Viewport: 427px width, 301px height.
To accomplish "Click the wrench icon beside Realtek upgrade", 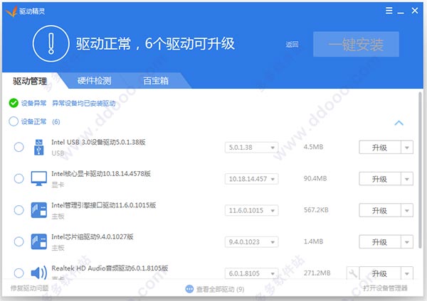I will pos(353,273).
